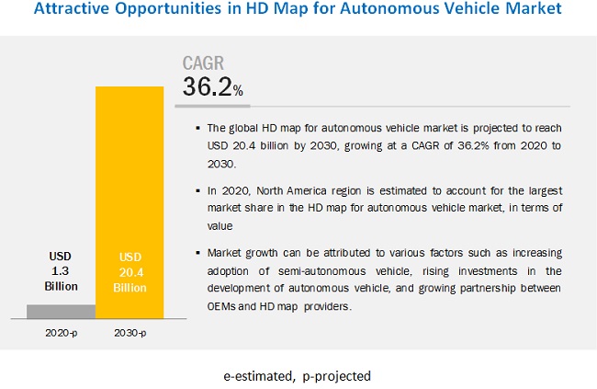Click the short gray 2020 bar
Viewport: 597px width, 389px height.
pos(61,311)
